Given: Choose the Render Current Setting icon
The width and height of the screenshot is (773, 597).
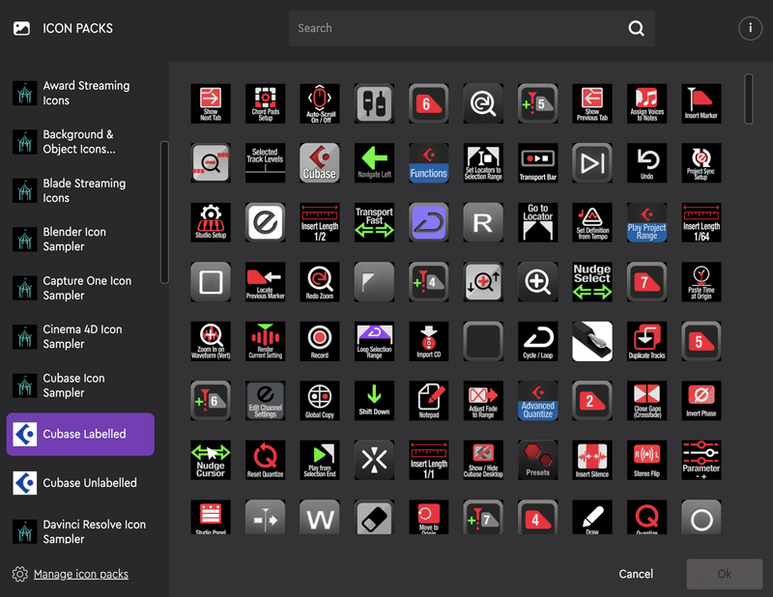Looking at the screenshot, I should point(265,341).
